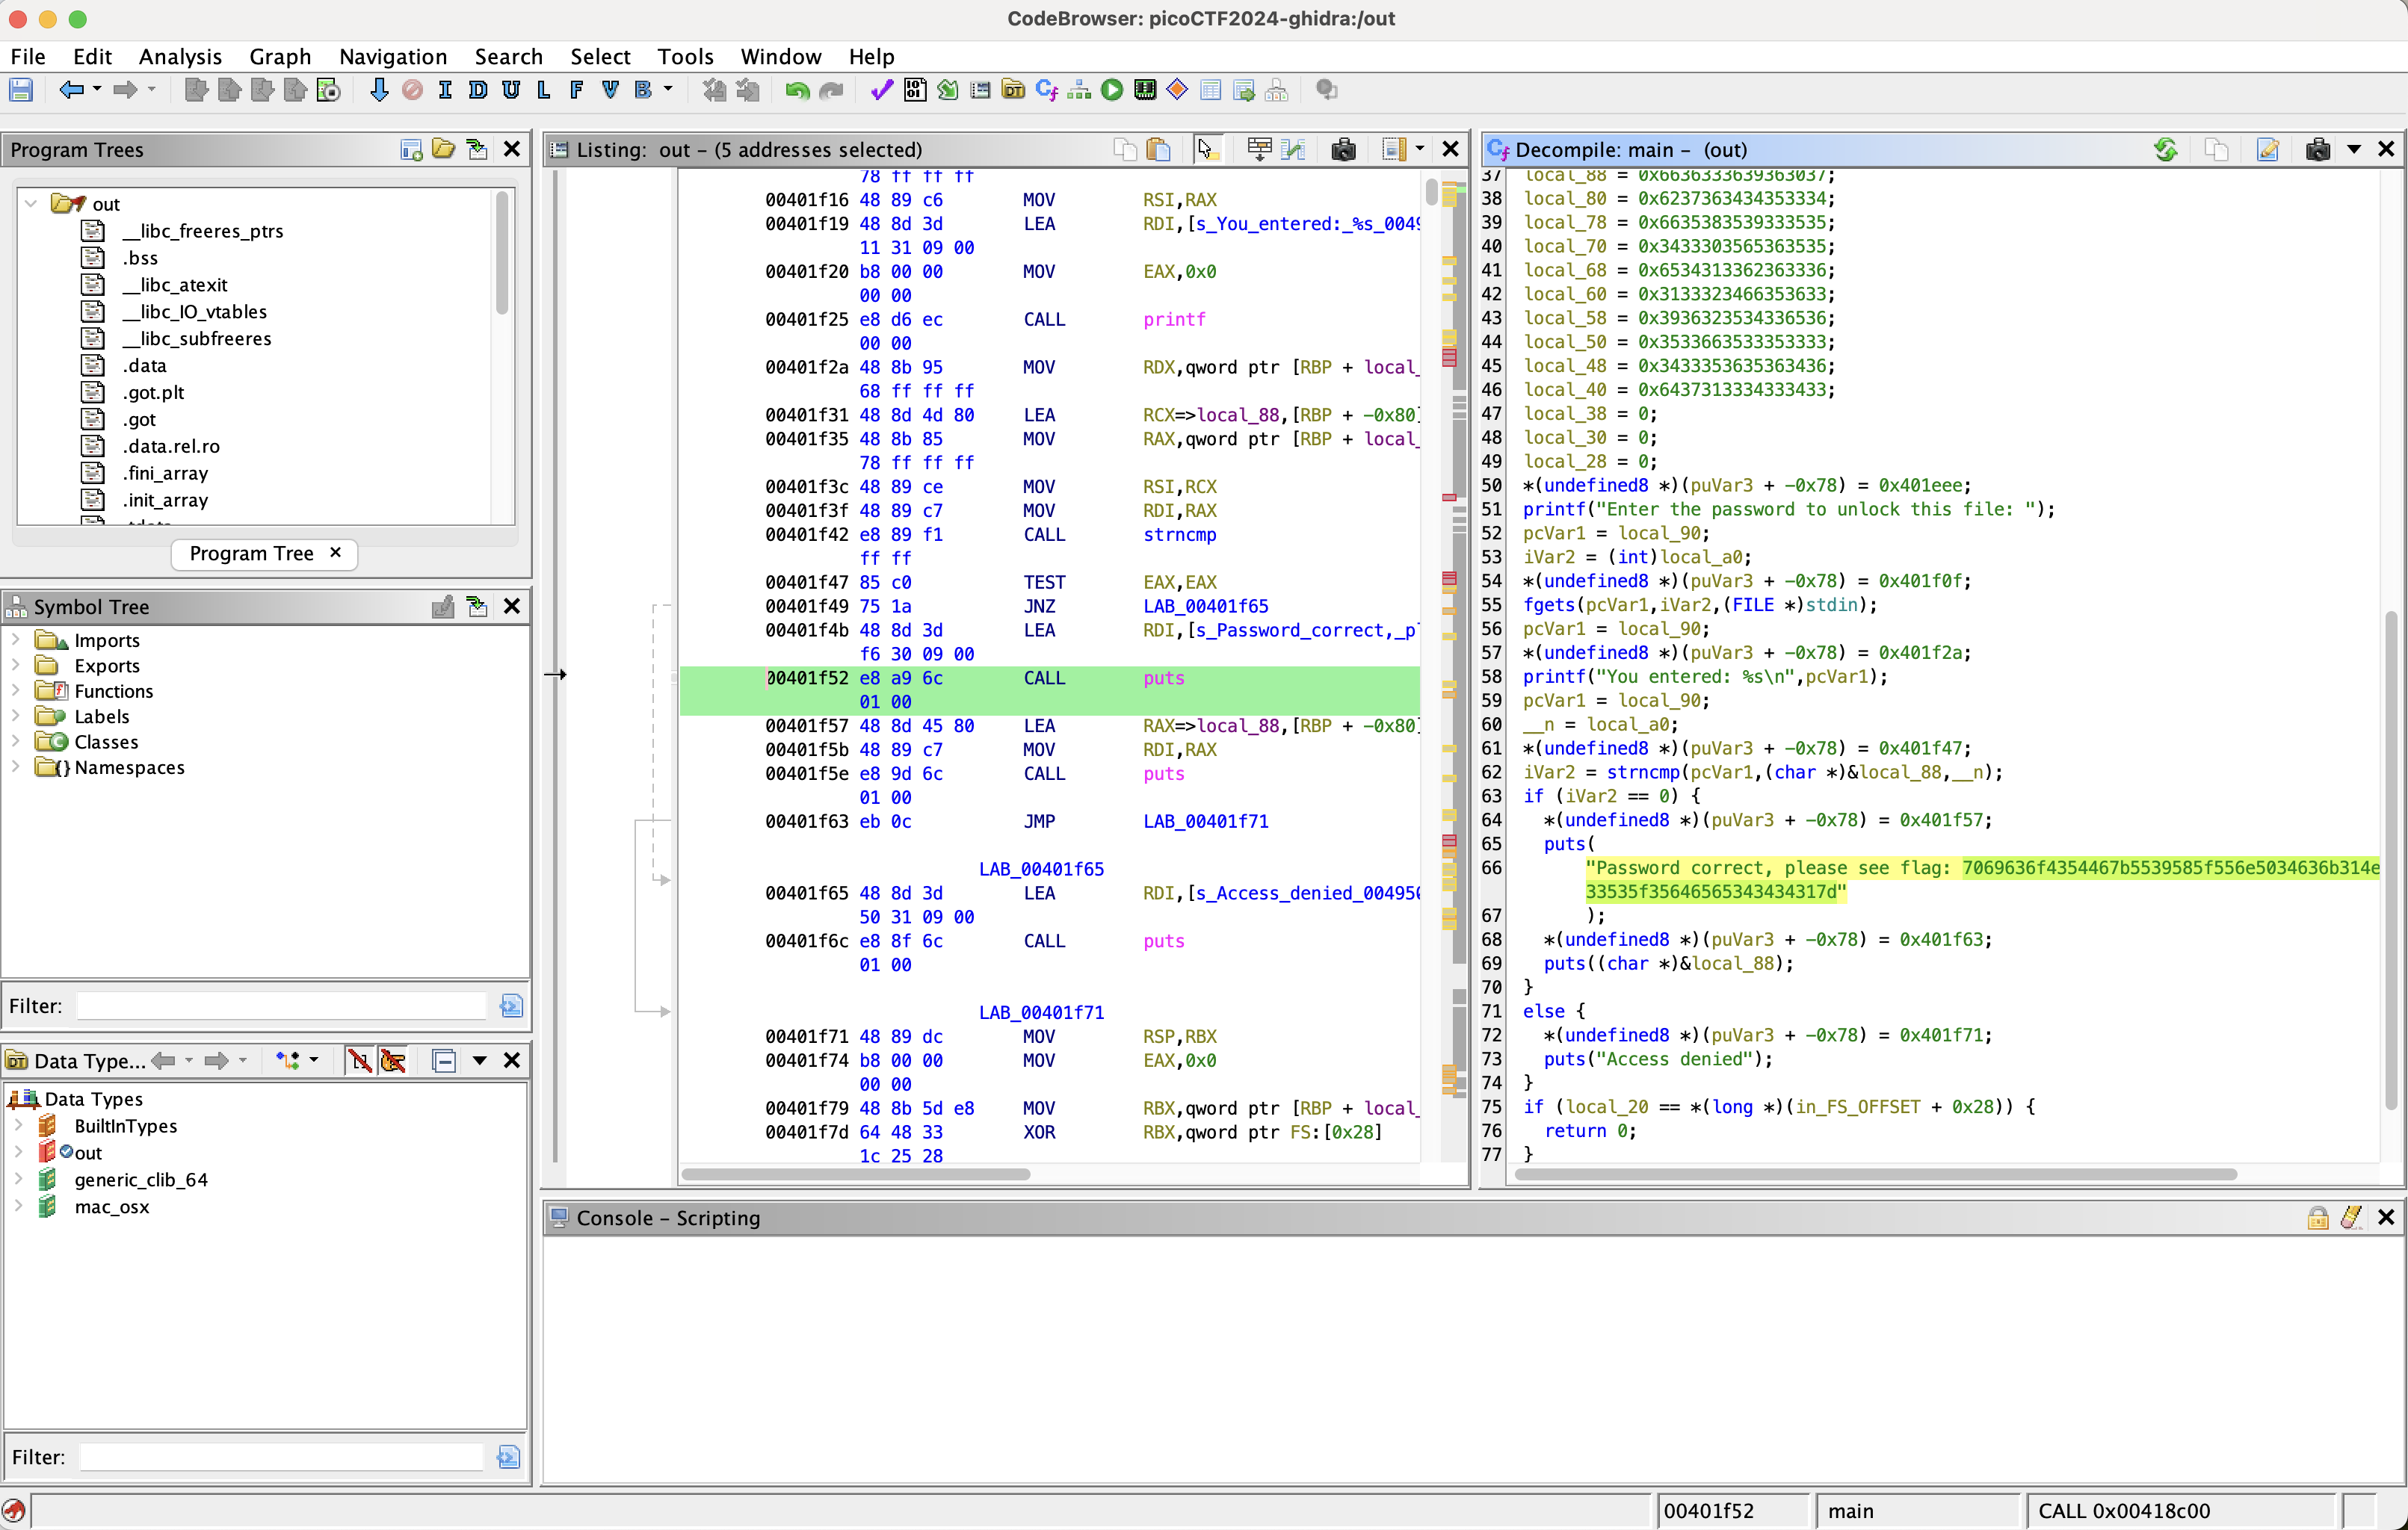Screen dimensions: 2408x1530
Task: Expand the Functions folder in Symbol Tree
Action: (x=16, y=690)
